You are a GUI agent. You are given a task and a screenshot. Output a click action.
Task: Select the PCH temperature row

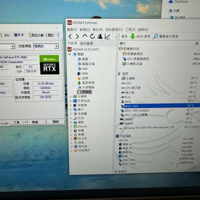160,97
